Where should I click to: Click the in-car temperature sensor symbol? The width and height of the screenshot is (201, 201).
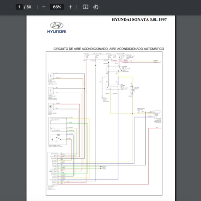coord(51,76)
